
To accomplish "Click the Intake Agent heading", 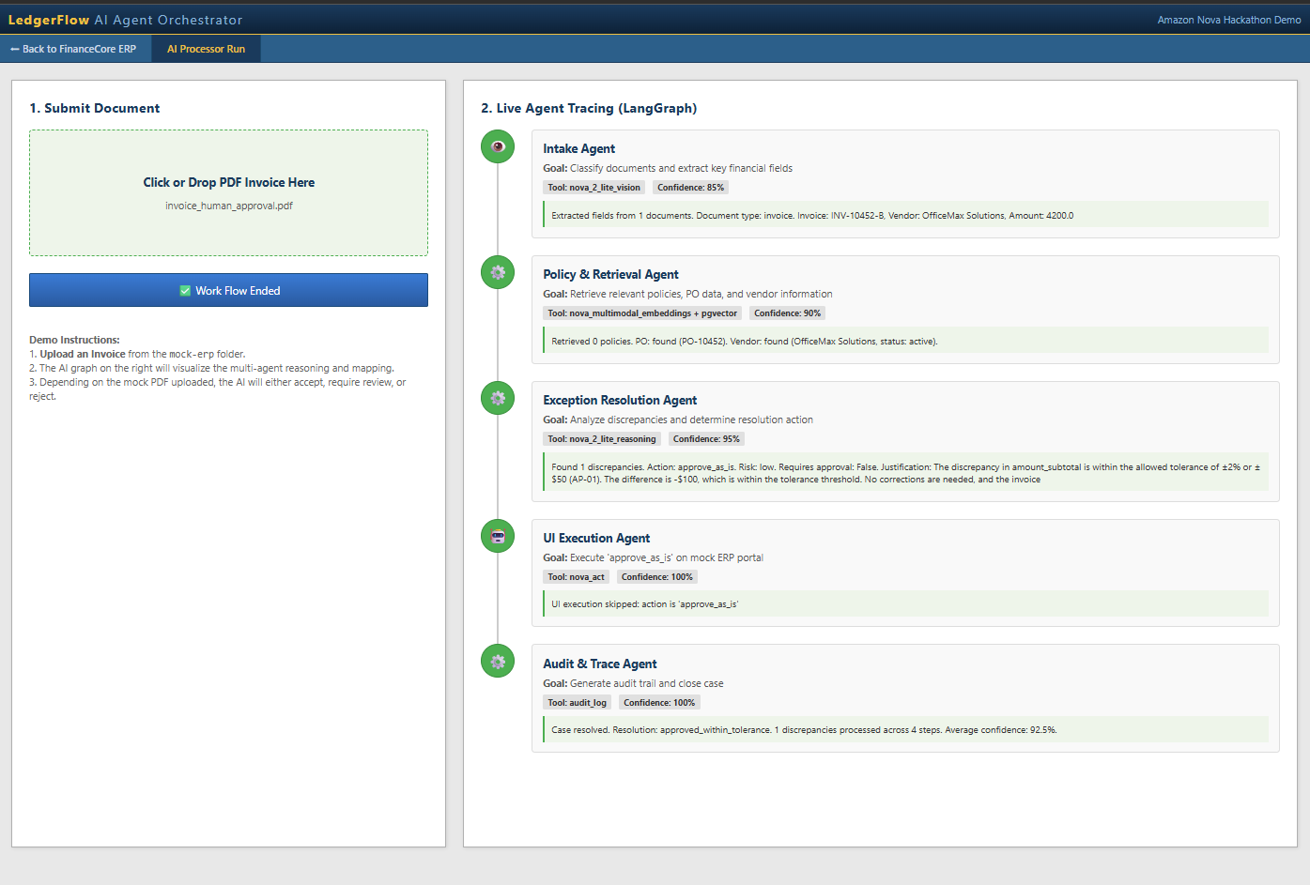I will click(578, 148).
